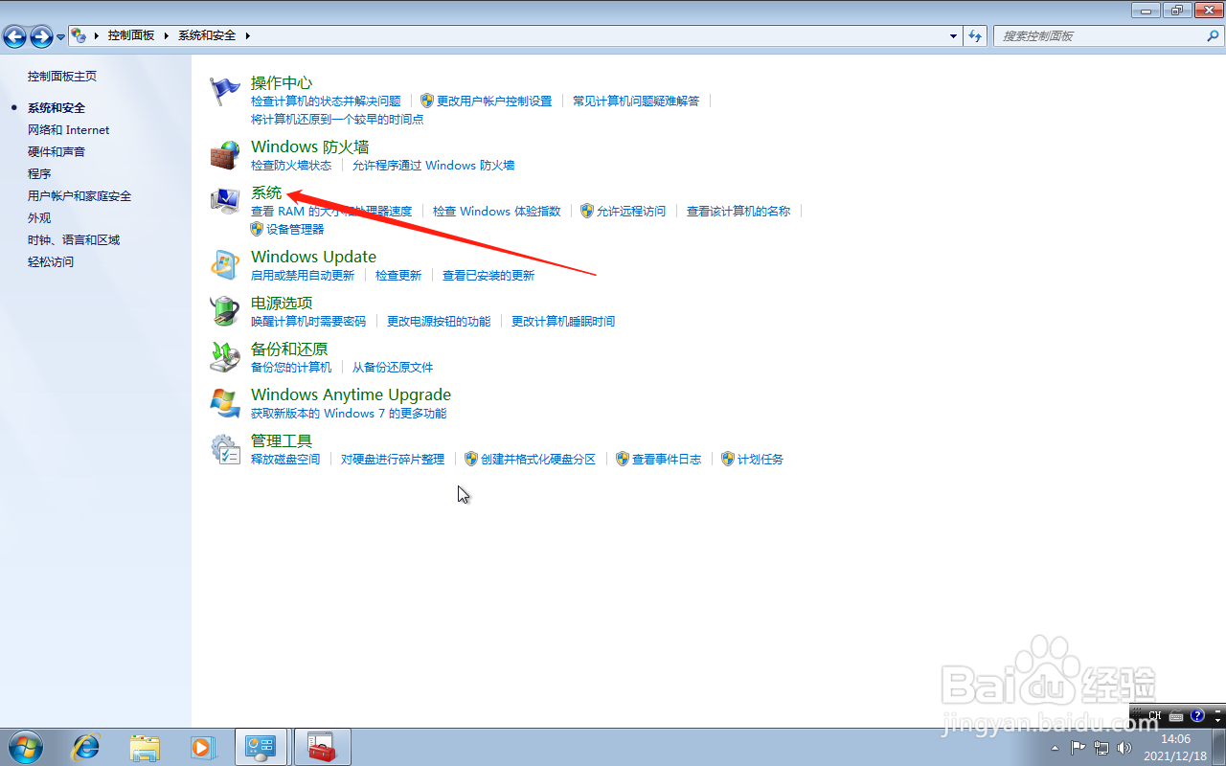Select 网络和 Internet category in sidebar
1226x766 pixels.
pos(68,130)
